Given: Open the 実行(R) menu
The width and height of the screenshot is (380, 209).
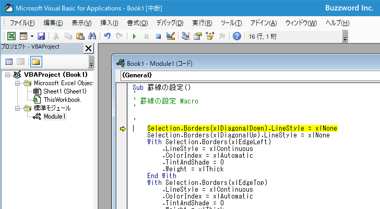Looking at the screenshot, I should tap(202, 23).
